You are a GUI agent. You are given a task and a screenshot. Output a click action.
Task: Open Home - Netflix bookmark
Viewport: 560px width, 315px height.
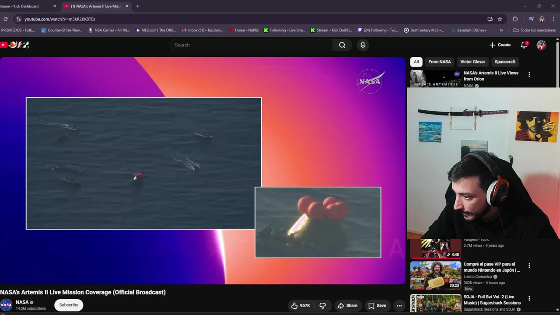click(x=244, y=30)
